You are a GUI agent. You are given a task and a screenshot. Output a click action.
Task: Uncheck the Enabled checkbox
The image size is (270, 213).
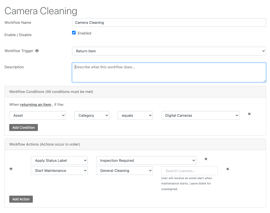74,33
